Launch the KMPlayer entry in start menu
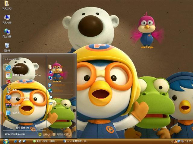 pos(17,98)
